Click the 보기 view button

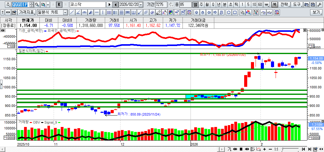(x=316, y=12)
